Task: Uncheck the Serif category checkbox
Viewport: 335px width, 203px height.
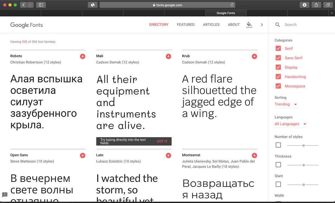Action: click(278, 48)
